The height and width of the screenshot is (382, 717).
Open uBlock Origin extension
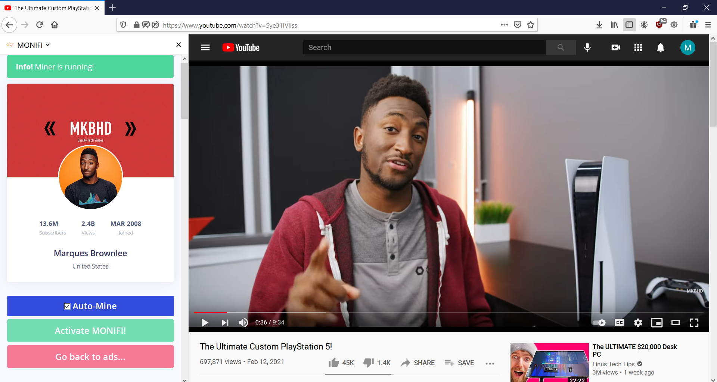660,24
